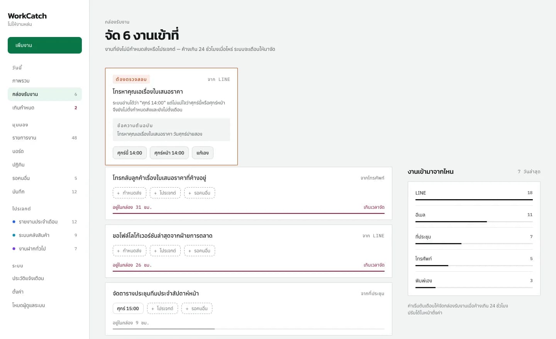Viewport: 556px width, 339px height.
Task: Select กล่องรับงาน inbox item
Action: (x=45, y=94)
